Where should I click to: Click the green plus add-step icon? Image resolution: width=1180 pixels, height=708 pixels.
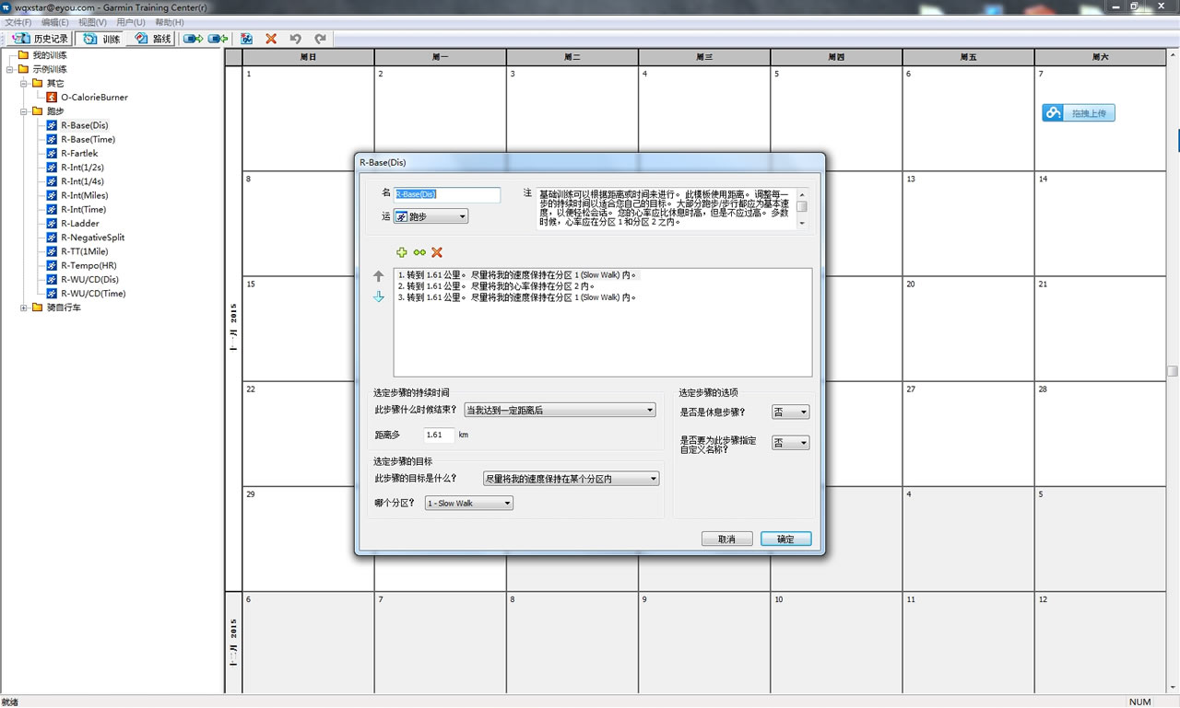point(402,252)
